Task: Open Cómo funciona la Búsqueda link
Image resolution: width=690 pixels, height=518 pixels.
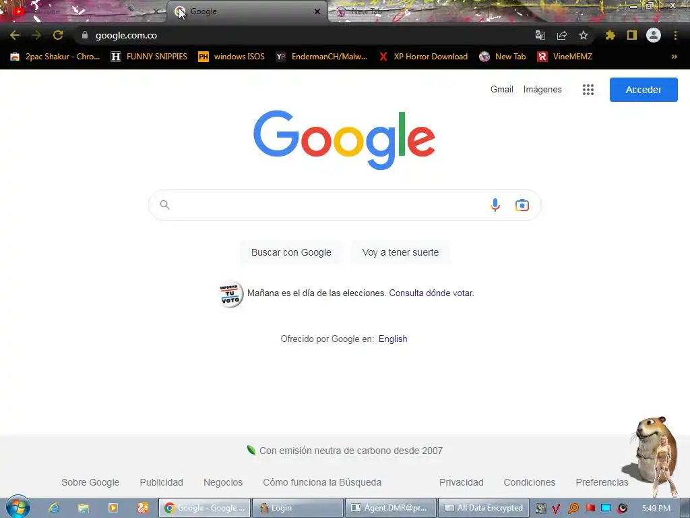Action: pyautogui.click(x=322, y=482)
